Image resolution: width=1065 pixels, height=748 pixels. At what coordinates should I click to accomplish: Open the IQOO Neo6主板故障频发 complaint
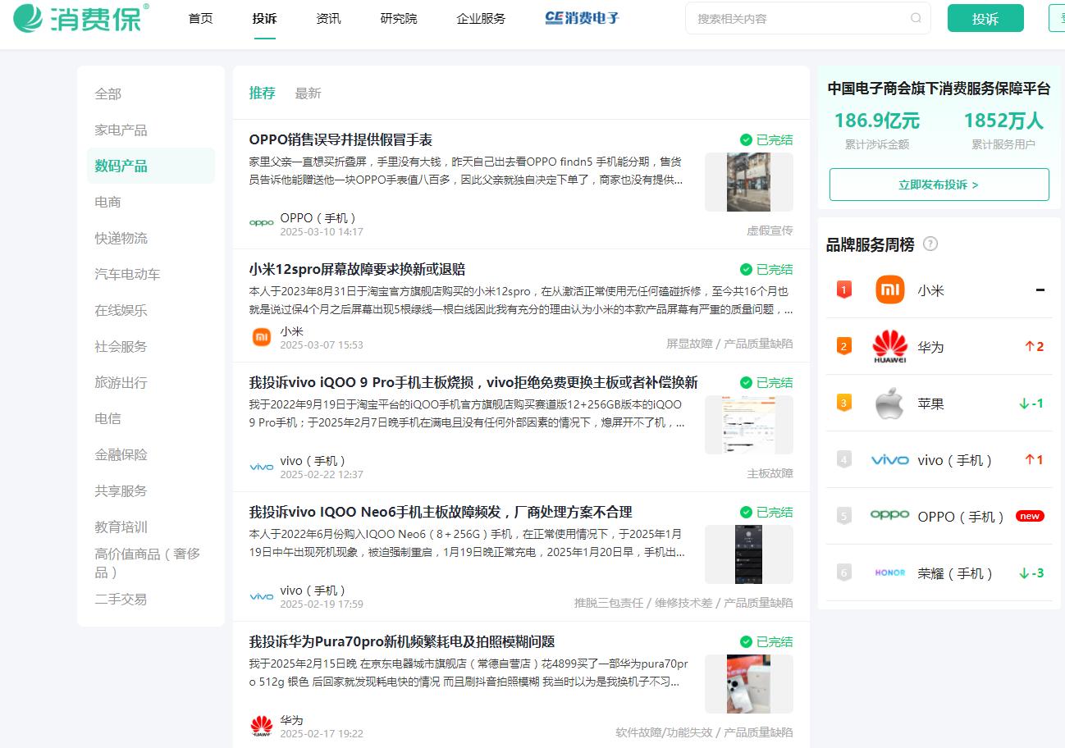[x=441, y=512]
